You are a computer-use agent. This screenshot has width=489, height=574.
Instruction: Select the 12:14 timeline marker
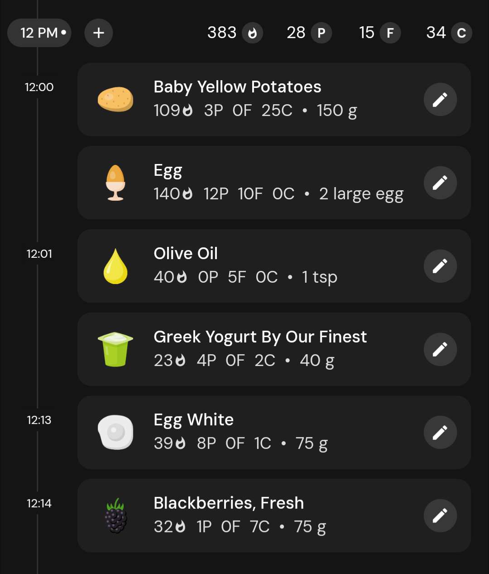tap(39, 503)
